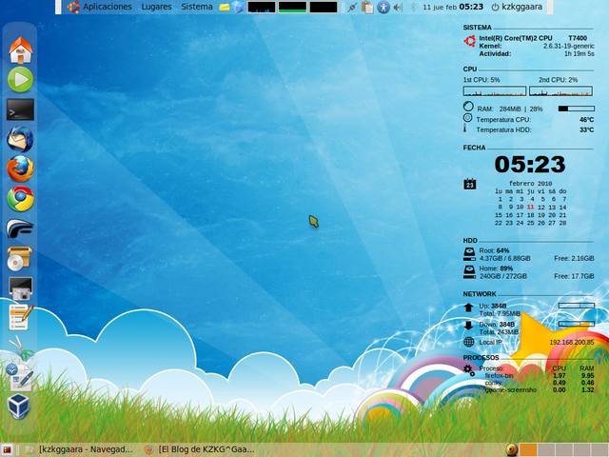
Task: Open the CD box software icon
Action: [19, 258]
